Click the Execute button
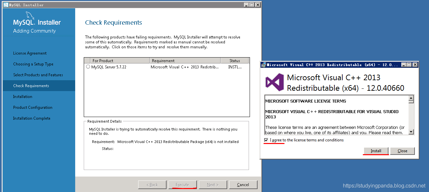This screenshot has height=192, width=429. pos(182,185)
